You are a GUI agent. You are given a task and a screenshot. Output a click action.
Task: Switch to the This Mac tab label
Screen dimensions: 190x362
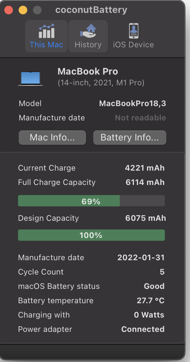46,44
